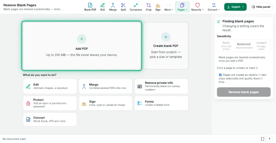Open the help question mark button
This screenshot has width=276, height=143.
269,139
